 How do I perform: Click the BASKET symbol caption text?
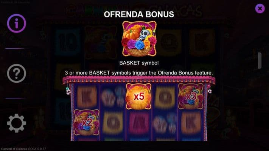pos(139,63)
